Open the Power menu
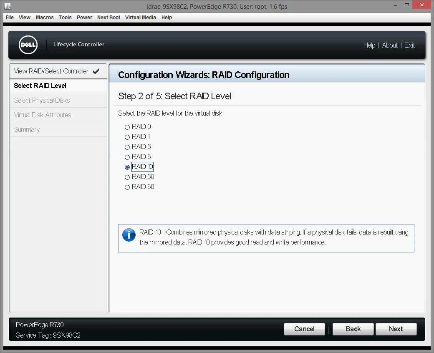Image resolution: width=434 pixels, height=353 pixels. point(84,18)
